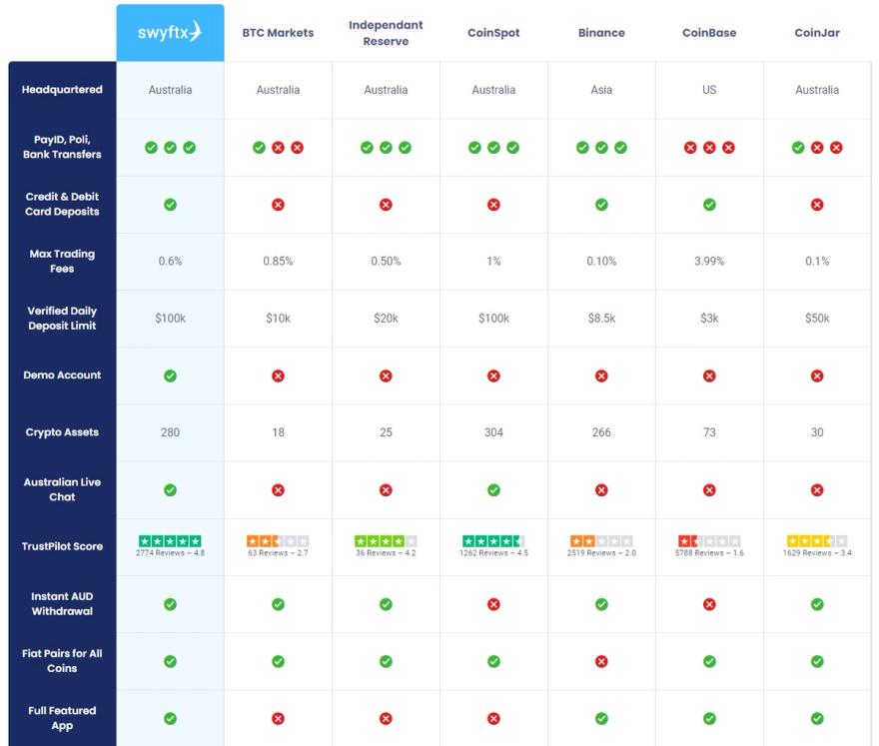Click Binance headquartered value Asia
Screen dimensions: 879x746
[x=601, y=90]
